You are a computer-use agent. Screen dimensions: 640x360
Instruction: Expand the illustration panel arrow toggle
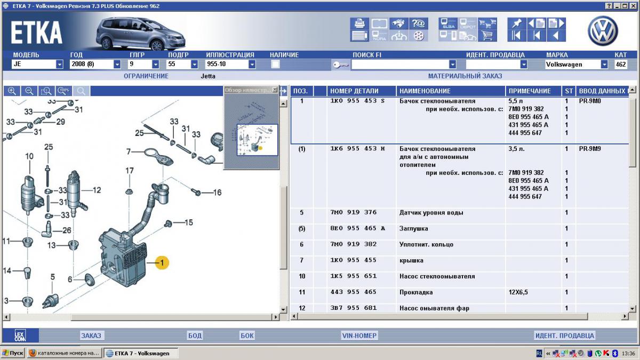[x=283, y=91]
